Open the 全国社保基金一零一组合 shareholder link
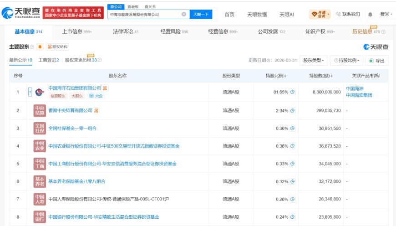Screen dimensions: 396x226 pyautogui.click(x=72, y=128)
